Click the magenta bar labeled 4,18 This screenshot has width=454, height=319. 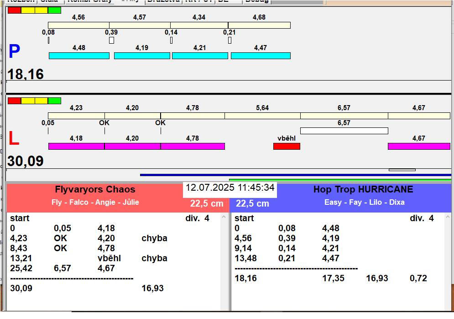point(76,146)
